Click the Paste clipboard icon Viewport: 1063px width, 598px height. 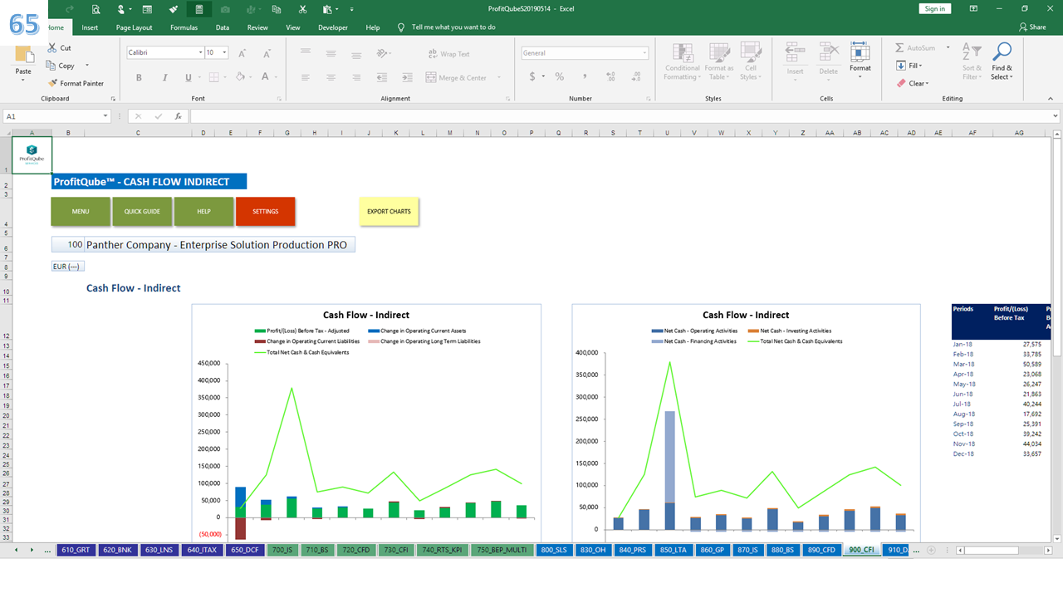coord(23,56)
